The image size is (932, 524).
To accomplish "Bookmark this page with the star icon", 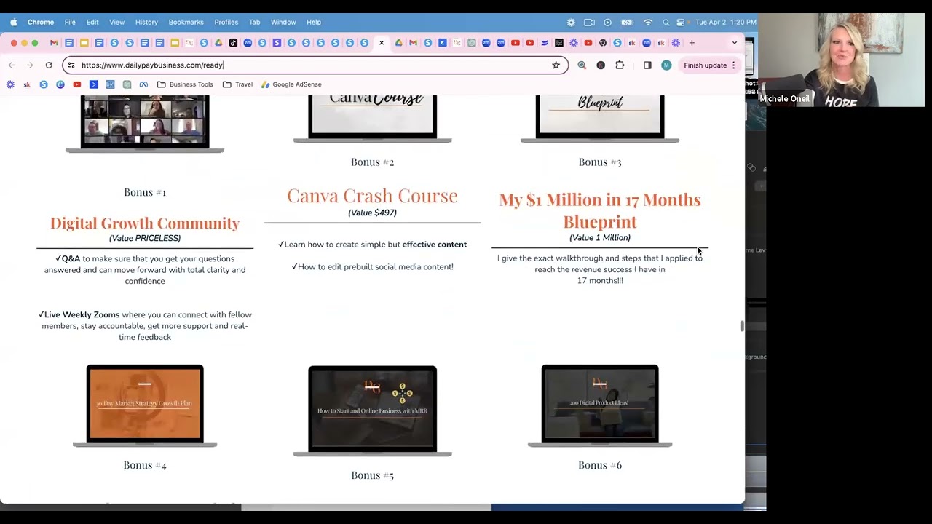I will click(556, 65).
